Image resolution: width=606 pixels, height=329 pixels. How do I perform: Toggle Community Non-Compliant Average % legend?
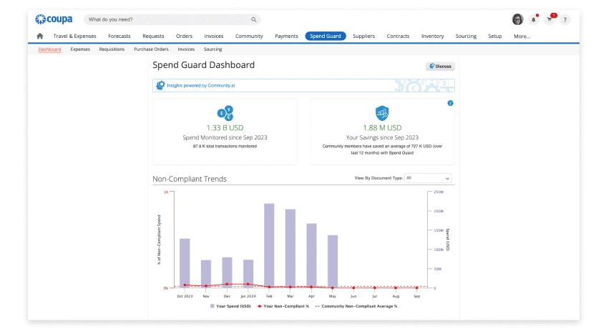pos(356,305)
